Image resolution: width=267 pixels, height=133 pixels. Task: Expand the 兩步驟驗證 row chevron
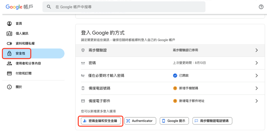point(257,50)
